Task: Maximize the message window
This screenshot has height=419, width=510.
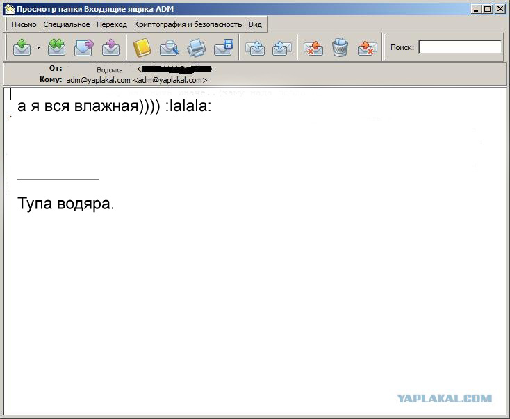Action: point(487,9)
